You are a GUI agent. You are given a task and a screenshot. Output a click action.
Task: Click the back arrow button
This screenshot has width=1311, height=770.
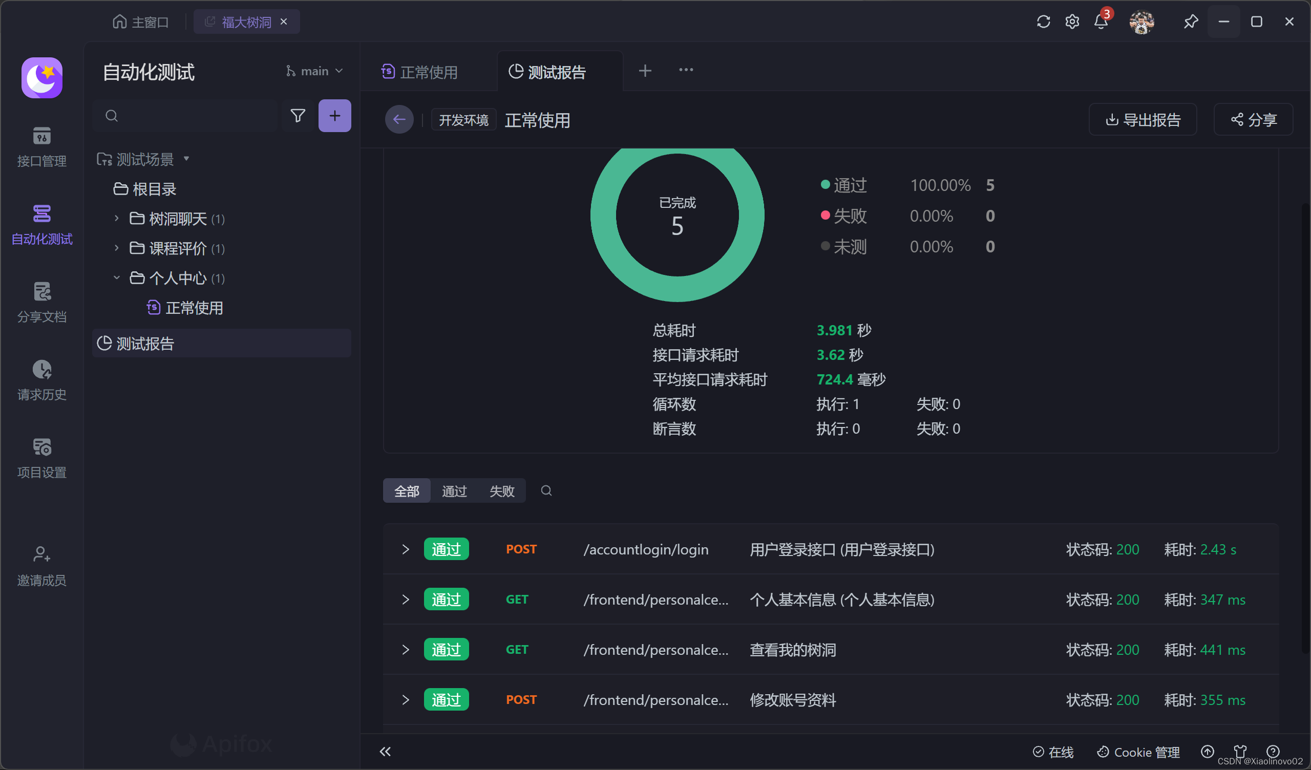[399, 120]
